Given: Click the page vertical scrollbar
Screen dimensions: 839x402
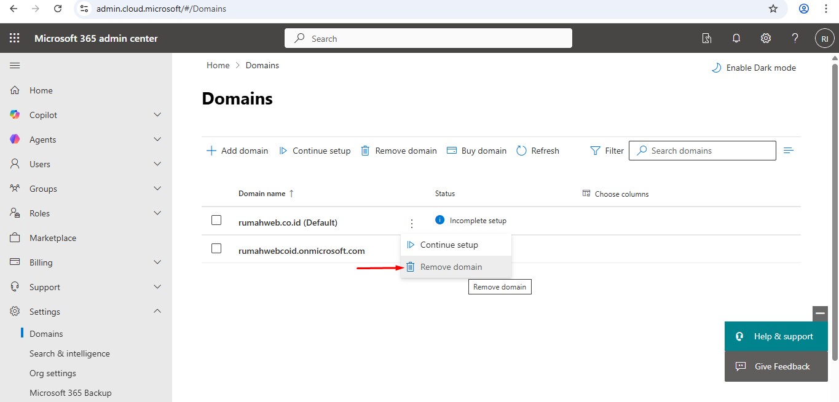Looking at the screenshot, I should (835, 209).
